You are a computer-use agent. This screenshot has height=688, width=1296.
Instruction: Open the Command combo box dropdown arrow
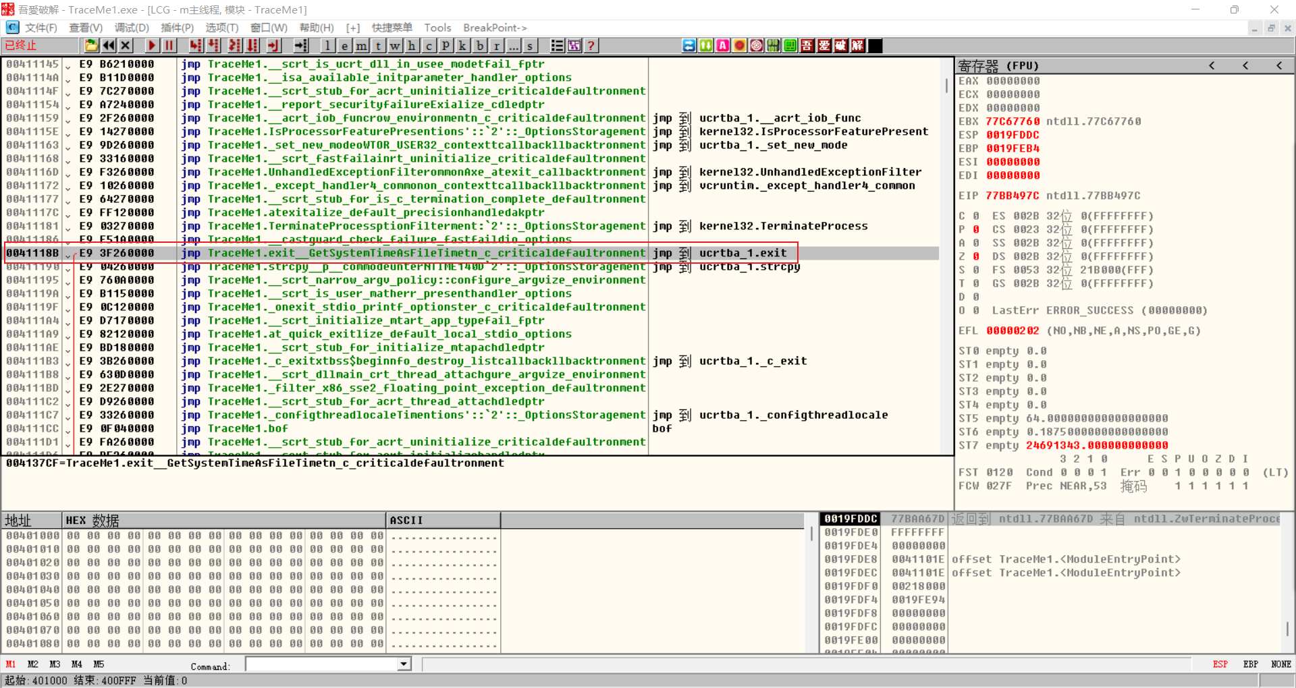pos(404,664)
